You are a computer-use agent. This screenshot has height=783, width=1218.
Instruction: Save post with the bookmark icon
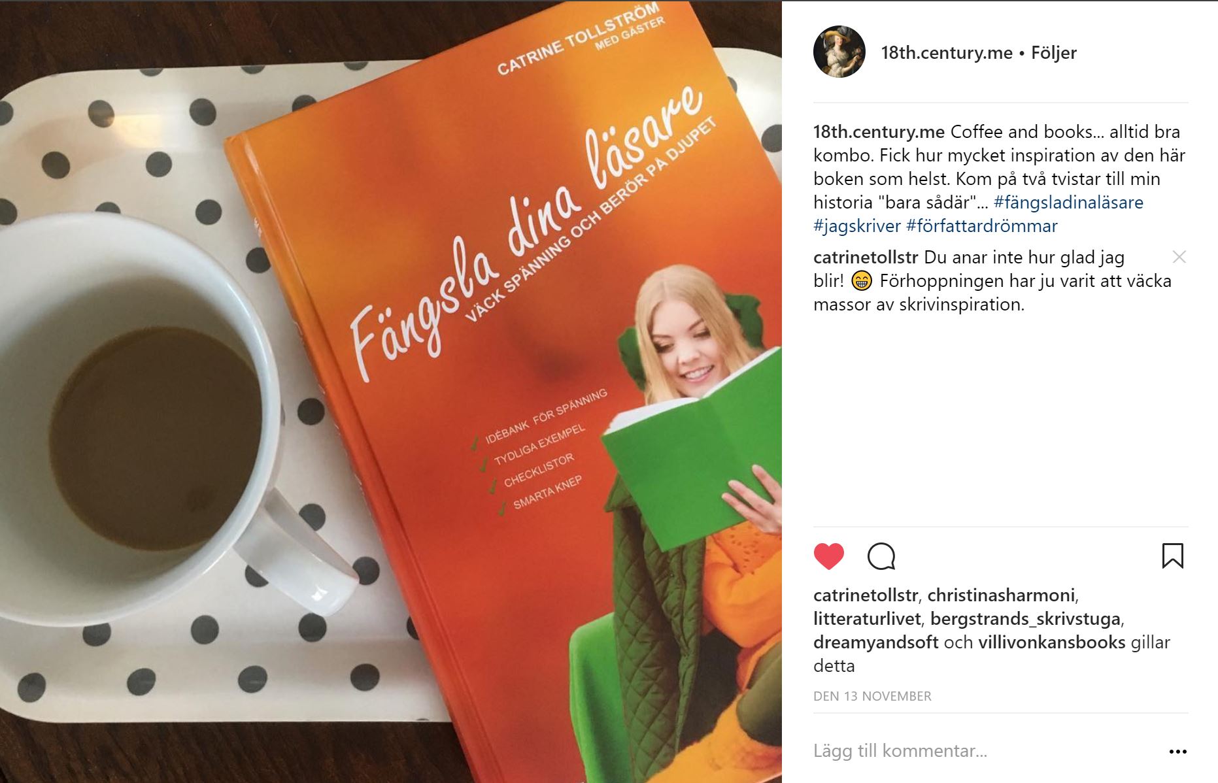(x=1172, y=556)
